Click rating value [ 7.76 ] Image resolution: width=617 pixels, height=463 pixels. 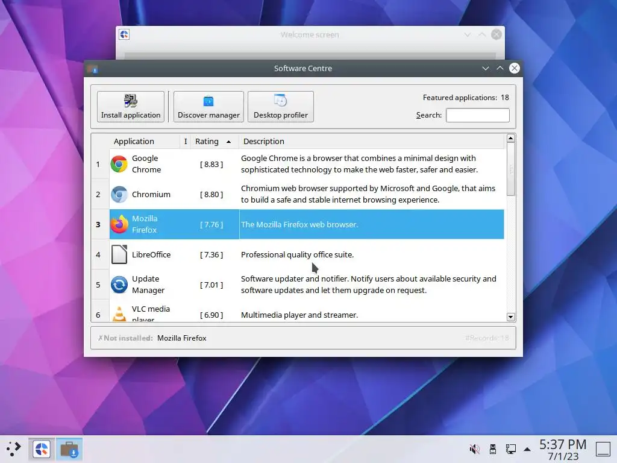[x=211, y=224]
